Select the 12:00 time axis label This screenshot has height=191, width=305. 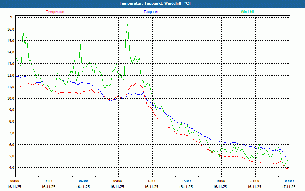152,181
